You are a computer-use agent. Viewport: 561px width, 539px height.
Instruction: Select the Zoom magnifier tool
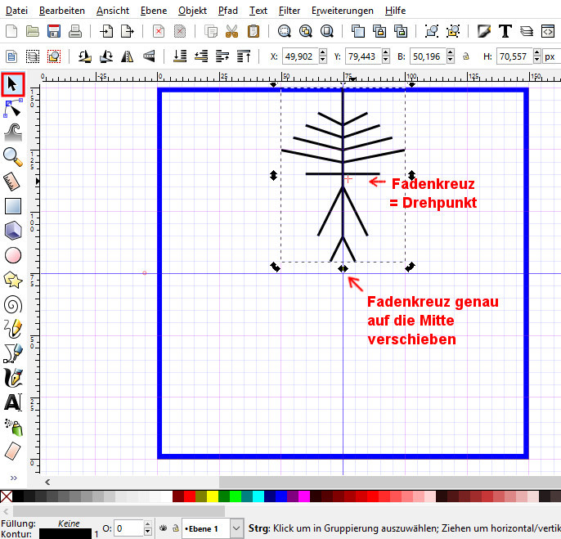[x=13, y=157]
